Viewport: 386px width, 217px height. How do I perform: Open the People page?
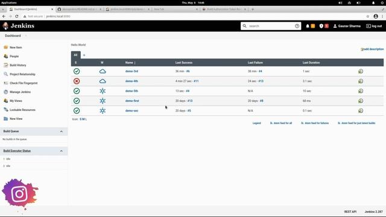tap(14, 56)
